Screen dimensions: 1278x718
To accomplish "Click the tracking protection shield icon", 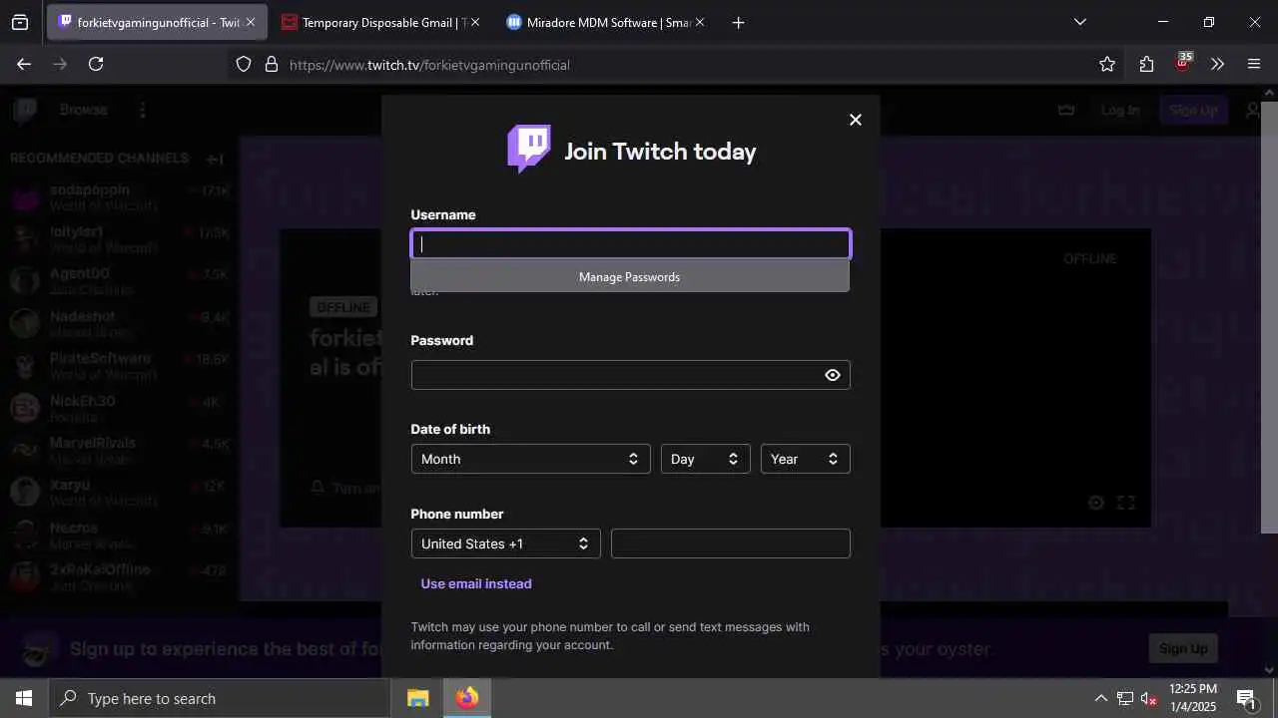I will (x=244, y=64).
